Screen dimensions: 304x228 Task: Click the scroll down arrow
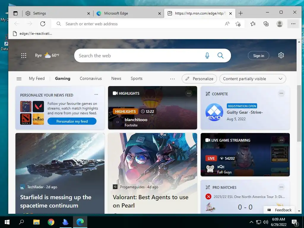point(299,211)
